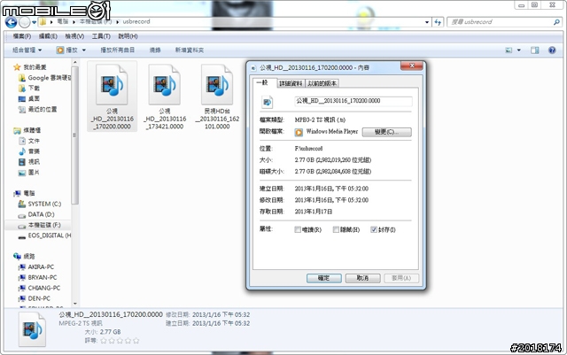The image size is (567, 355).
Task: Click the search magnifier icon
Action: pos(556,22)
